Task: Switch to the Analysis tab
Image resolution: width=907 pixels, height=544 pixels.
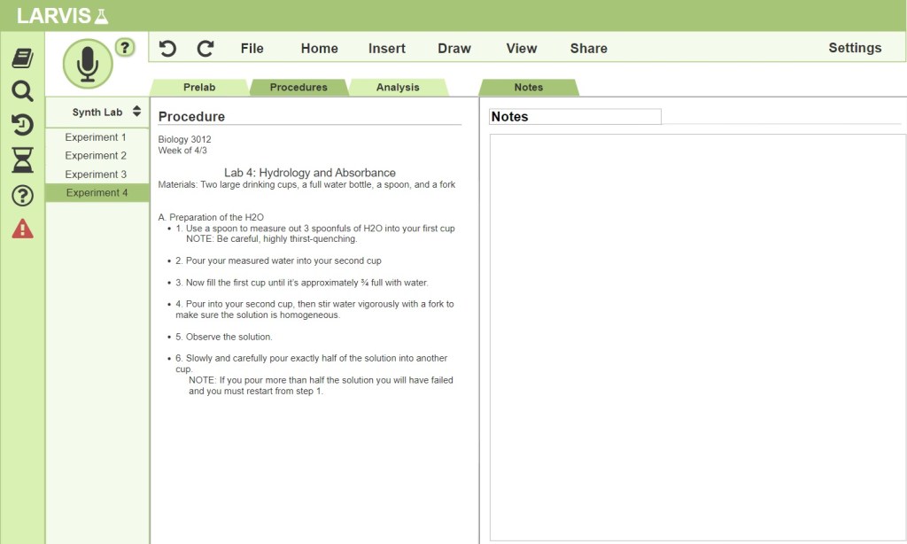Action: click(398, 88)
